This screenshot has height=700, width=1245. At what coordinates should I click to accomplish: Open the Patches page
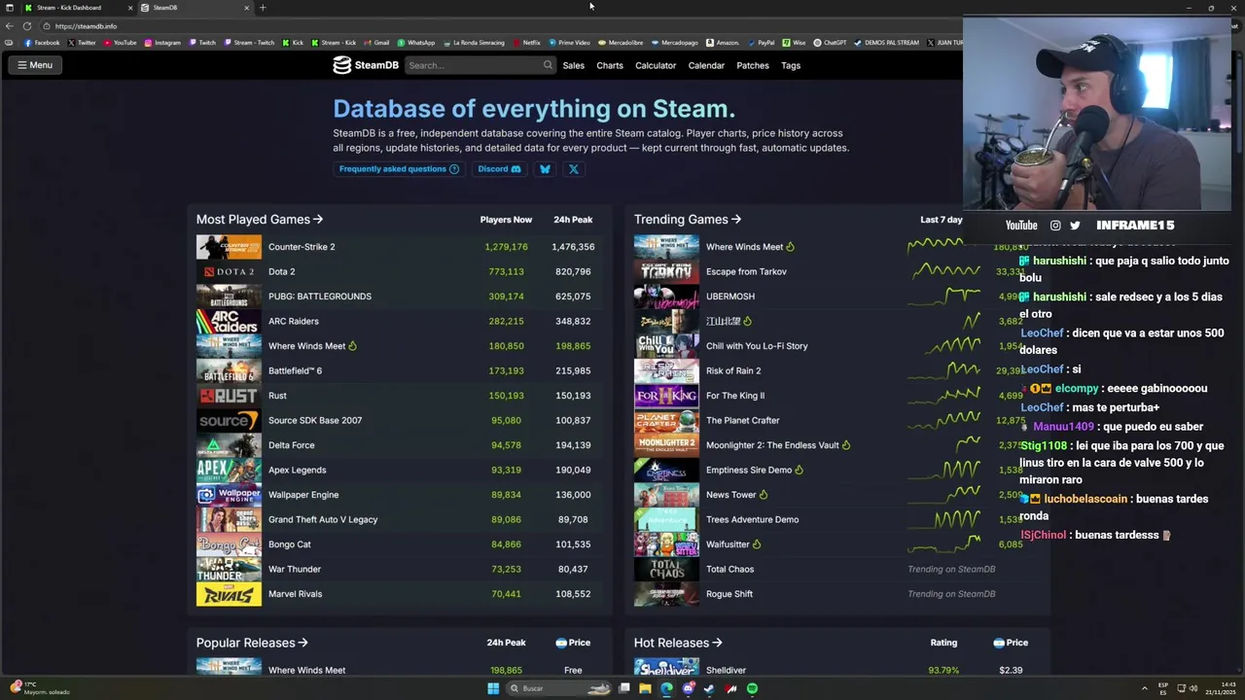tap(753, 65)
